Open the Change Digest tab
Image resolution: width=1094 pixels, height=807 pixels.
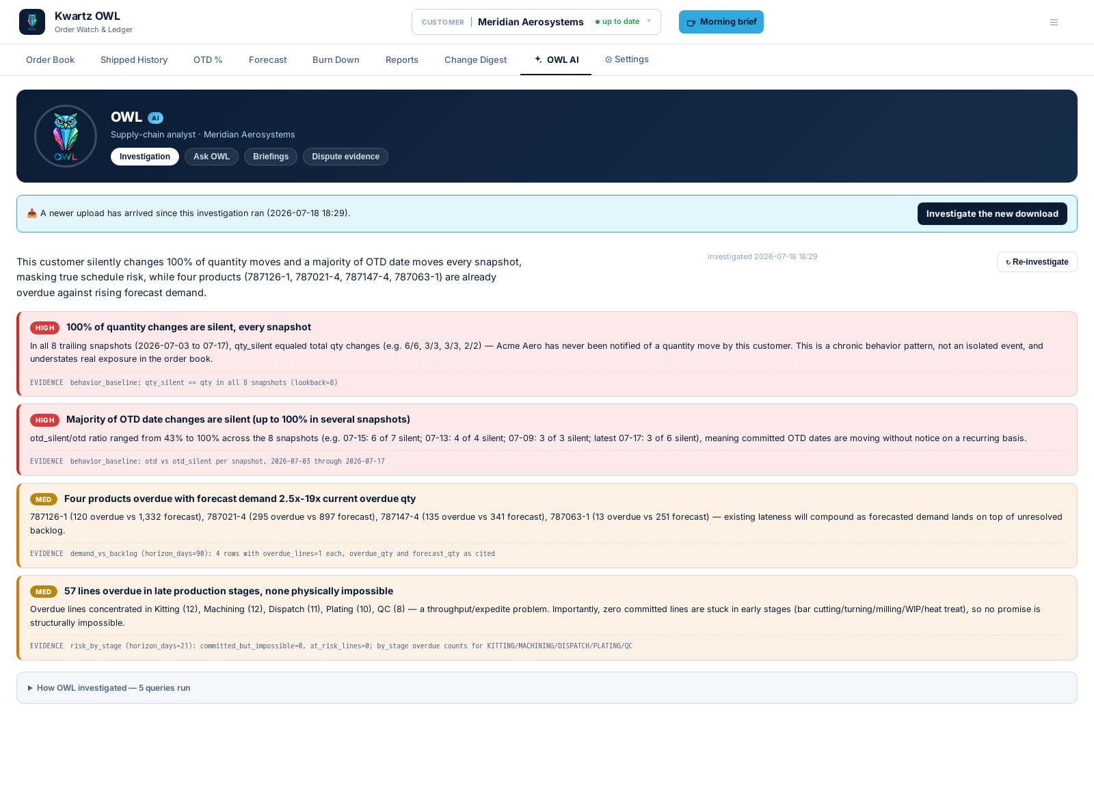click(x=475, y=60)
